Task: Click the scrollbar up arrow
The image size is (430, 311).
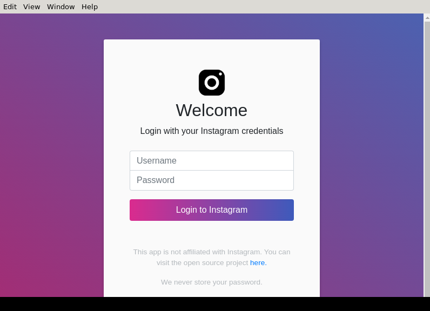Action: click(x=427, y=17)
